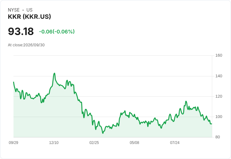Click the 05/08 date axis label
Image resolution: width=231 pixels, height=159 pixels.
(x=134, y=142)
